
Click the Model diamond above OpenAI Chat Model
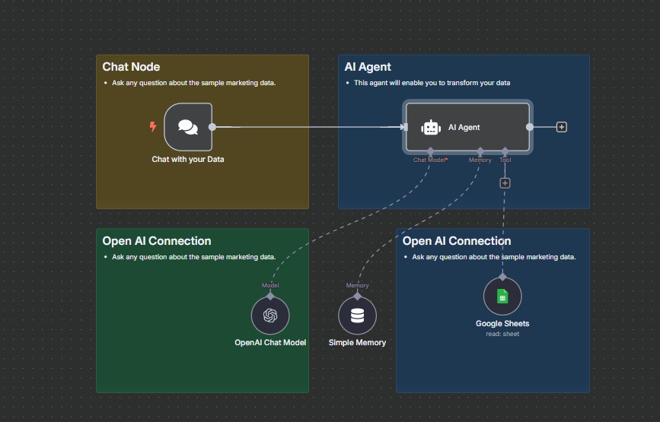[x=270, y=296]
